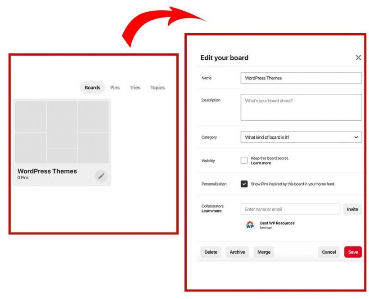Switch to the Boards tab
Image resolution: width=369 pixels, height=299 pixels.
tap(92, 88)
